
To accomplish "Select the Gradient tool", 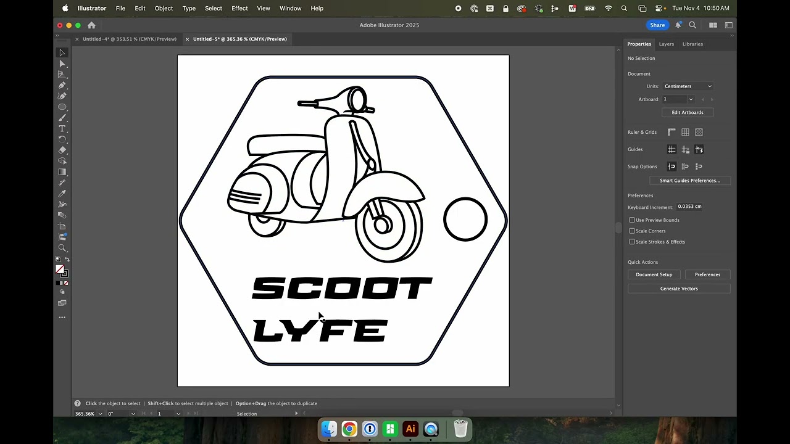I will coord(62,171).
